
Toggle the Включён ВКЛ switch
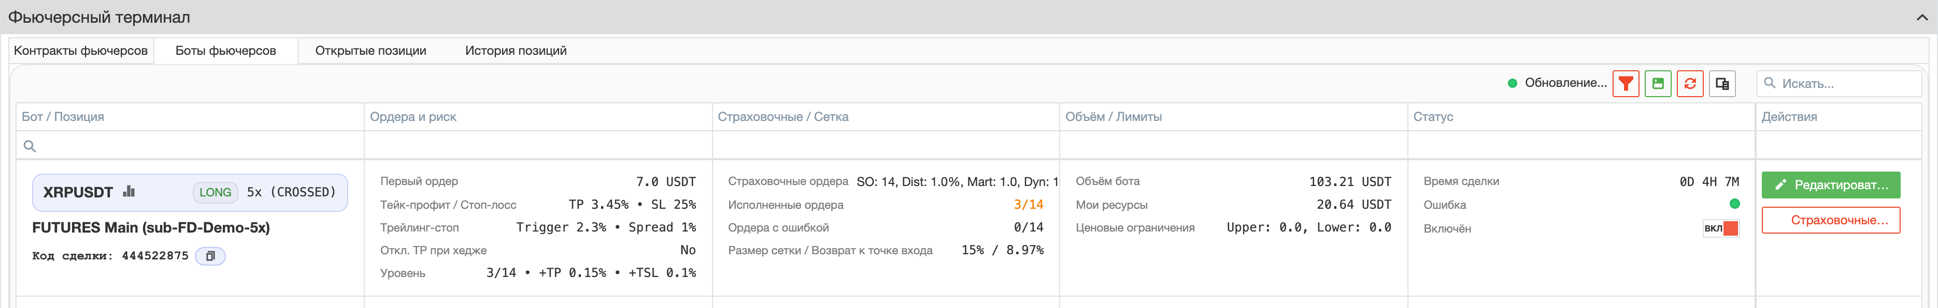pos(1720,228)
